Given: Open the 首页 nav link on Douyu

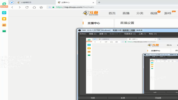Looking at the screenshot, I should [112, 13].
